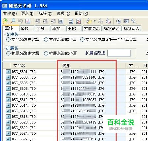Open the 文件(F) menu
The width and height of the screenshot is (148, 141).
(x=10, y=14)
